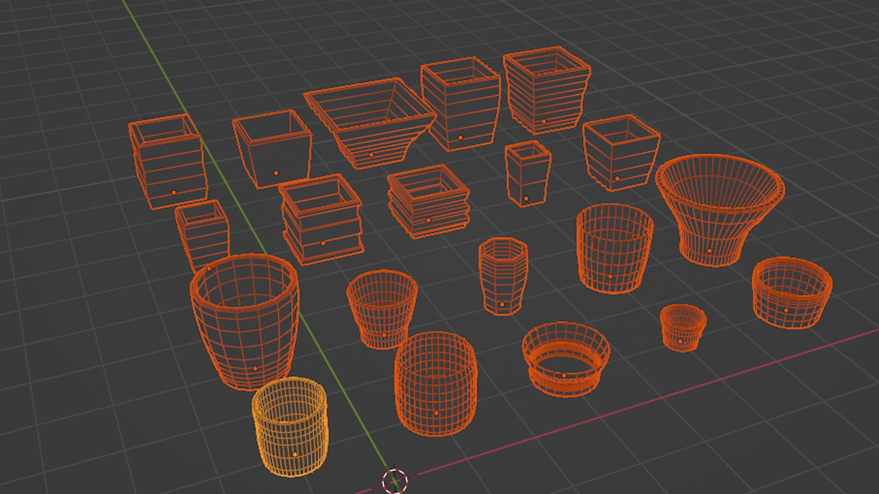Click the red-white 3D cursor
Viewport: 879px width, 494px height.
pyautogui.click(x=395, y=481)
